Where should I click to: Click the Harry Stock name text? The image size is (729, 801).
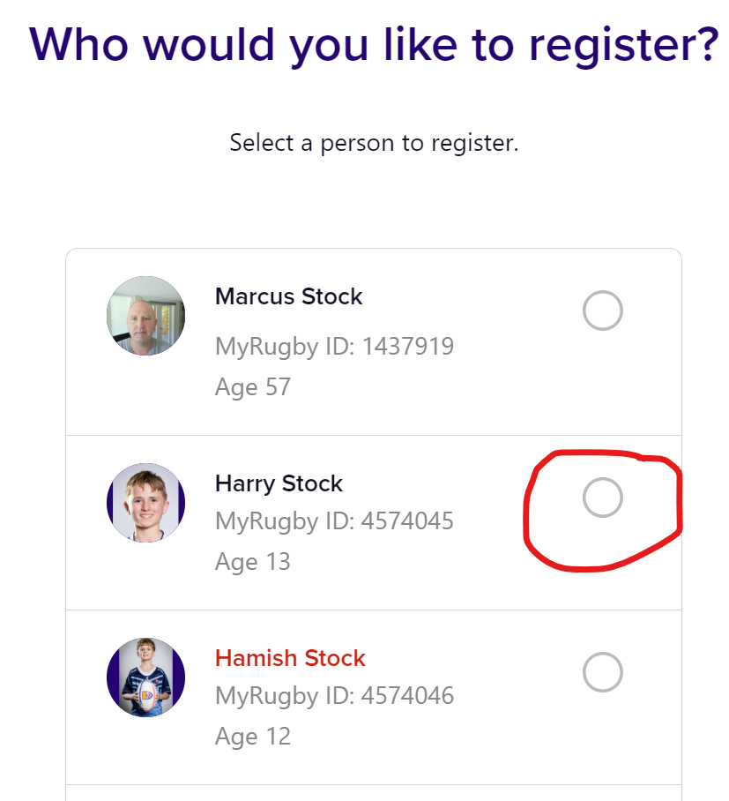click(x=279, y=483)
